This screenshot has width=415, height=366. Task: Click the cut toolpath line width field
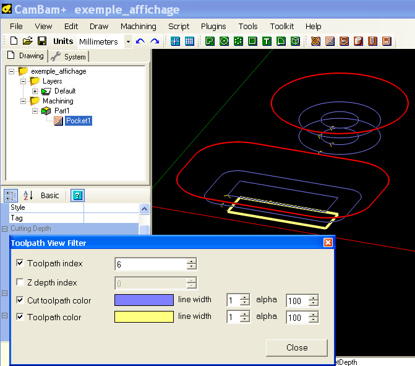(x=233, y=300)
